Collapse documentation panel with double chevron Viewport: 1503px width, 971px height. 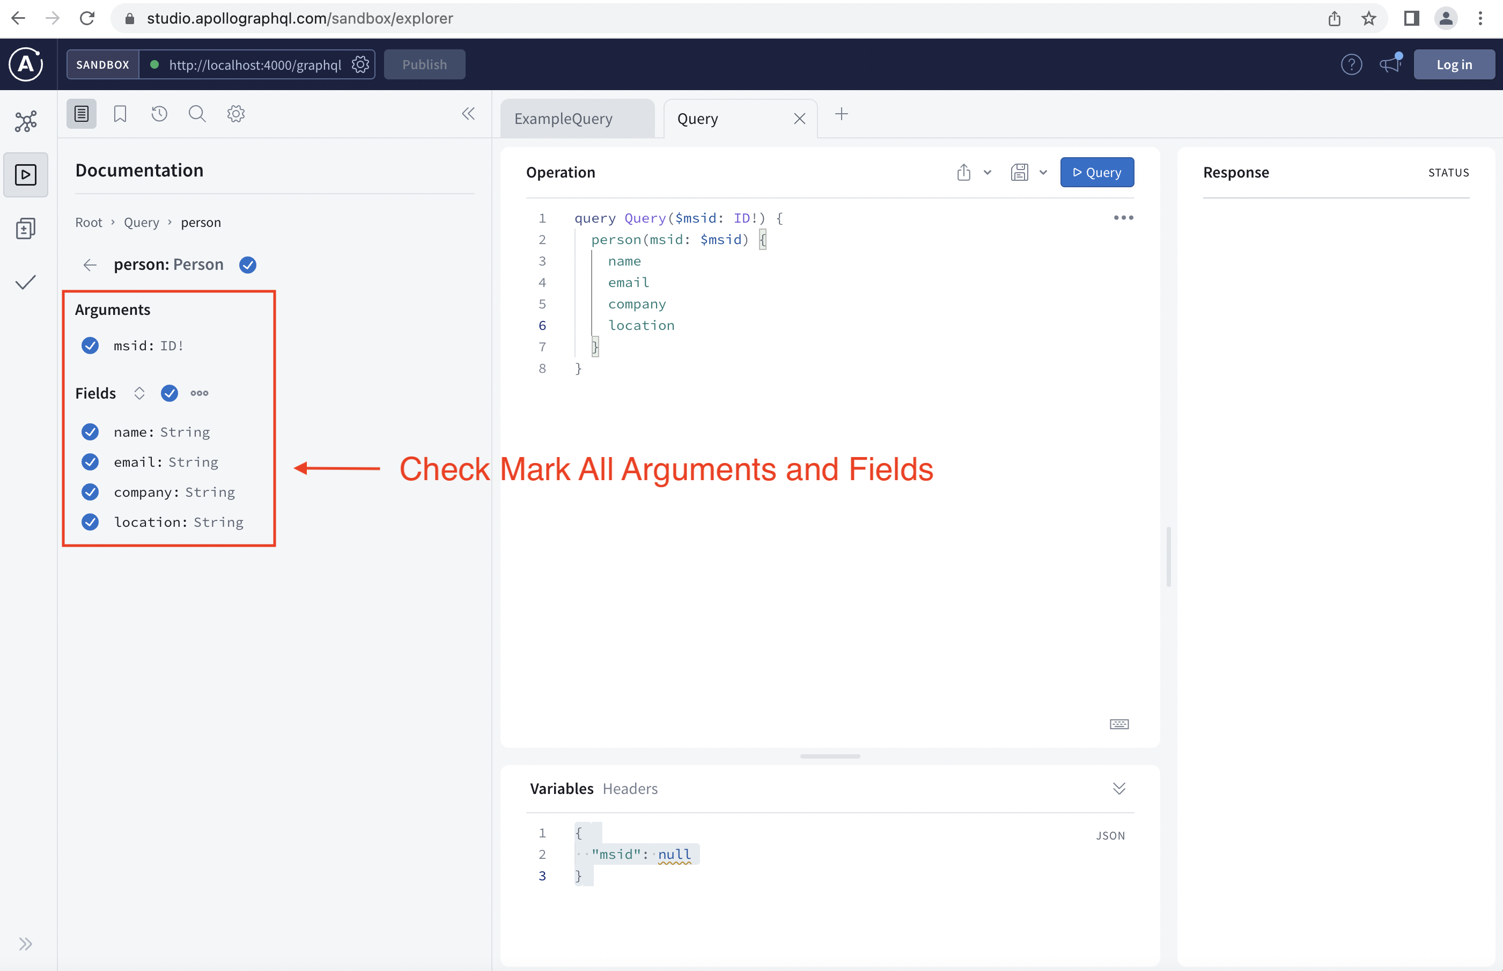pyautogui.click(x=468, y=114)
